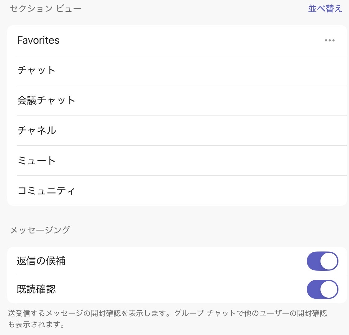The height and width of the screenshot is (335, 349).
Task: Click the メッセージング section heading
Action: point(40,230)
